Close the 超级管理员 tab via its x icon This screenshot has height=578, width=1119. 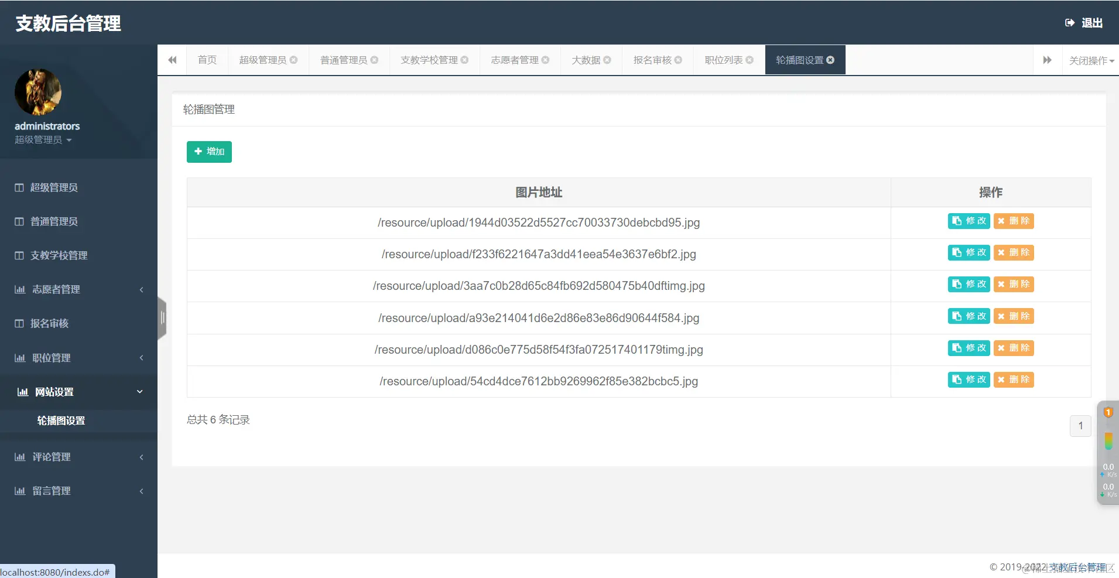[x=294, y=60]
